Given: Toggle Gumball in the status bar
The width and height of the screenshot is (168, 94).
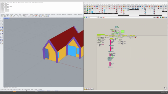Looking at the screenshot, I should 56,91.
